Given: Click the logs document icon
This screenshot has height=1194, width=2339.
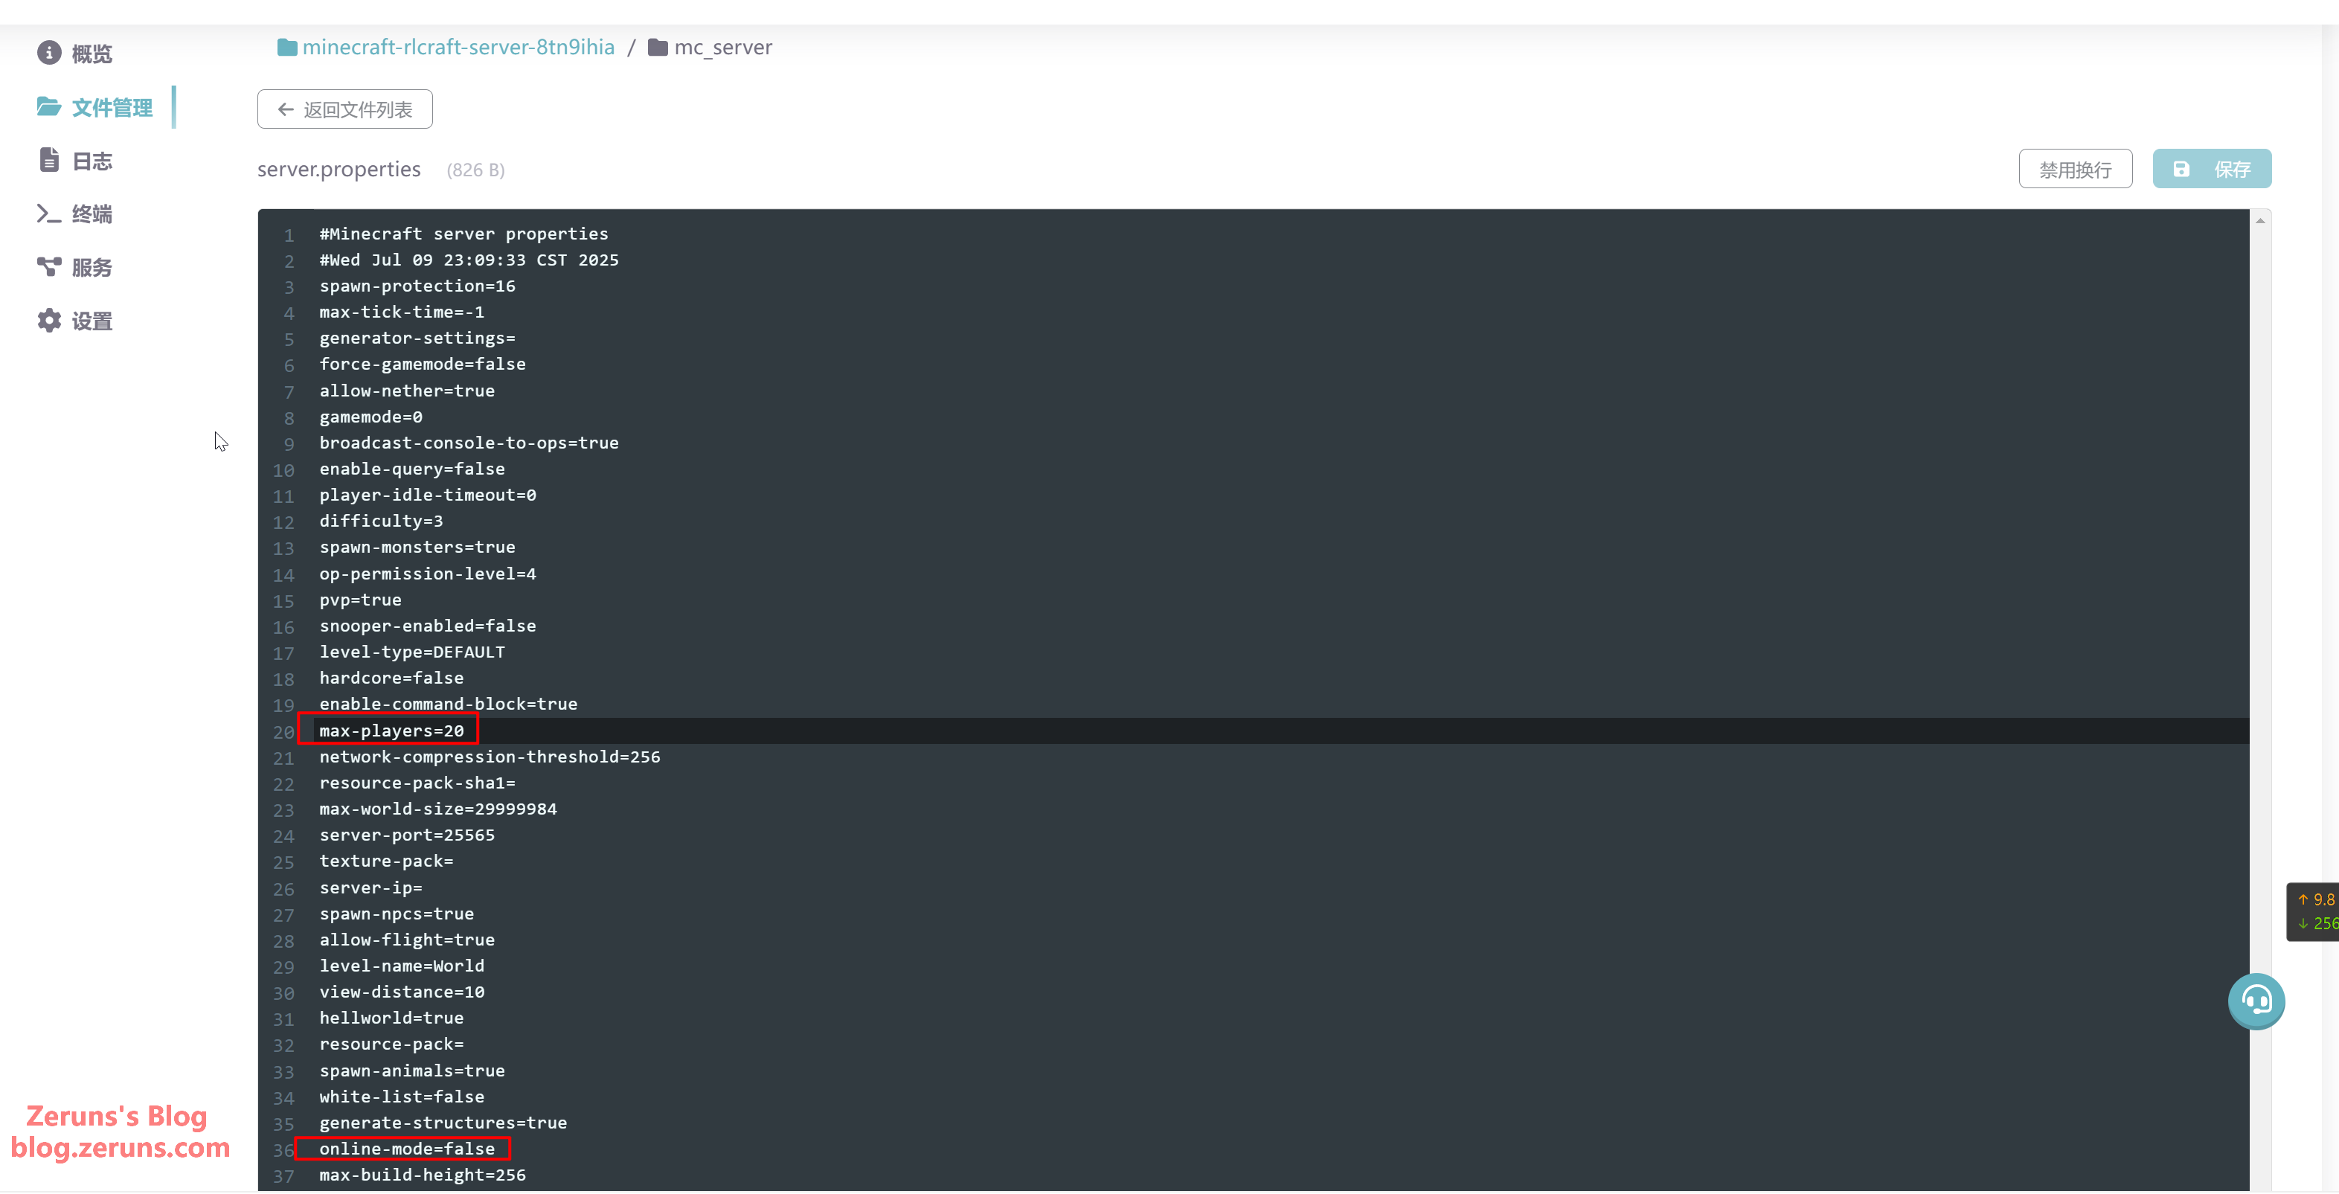Looking at the screenshot, I should (49, 161).
